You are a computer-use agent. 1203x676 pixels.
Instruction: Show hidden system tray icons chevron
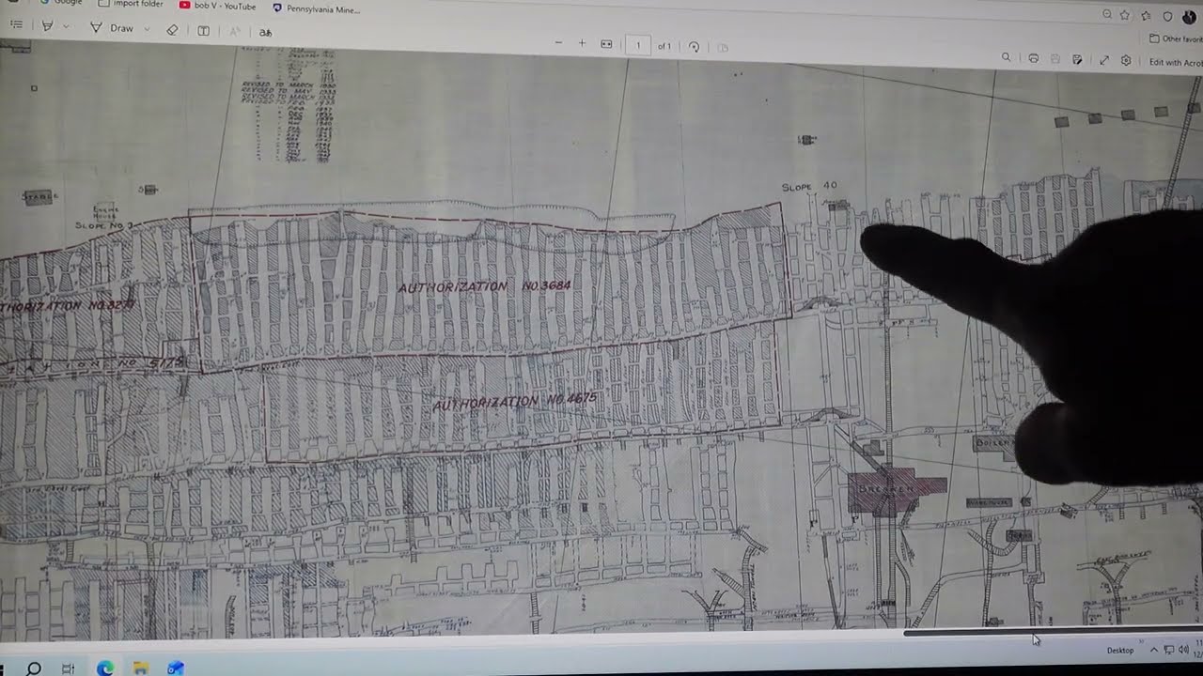point(1153,650)
